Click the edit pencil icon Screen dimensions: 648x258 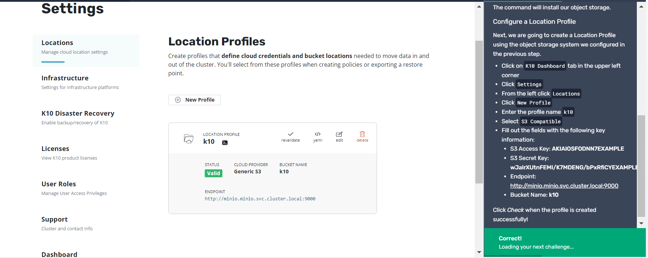coord(339,134)
